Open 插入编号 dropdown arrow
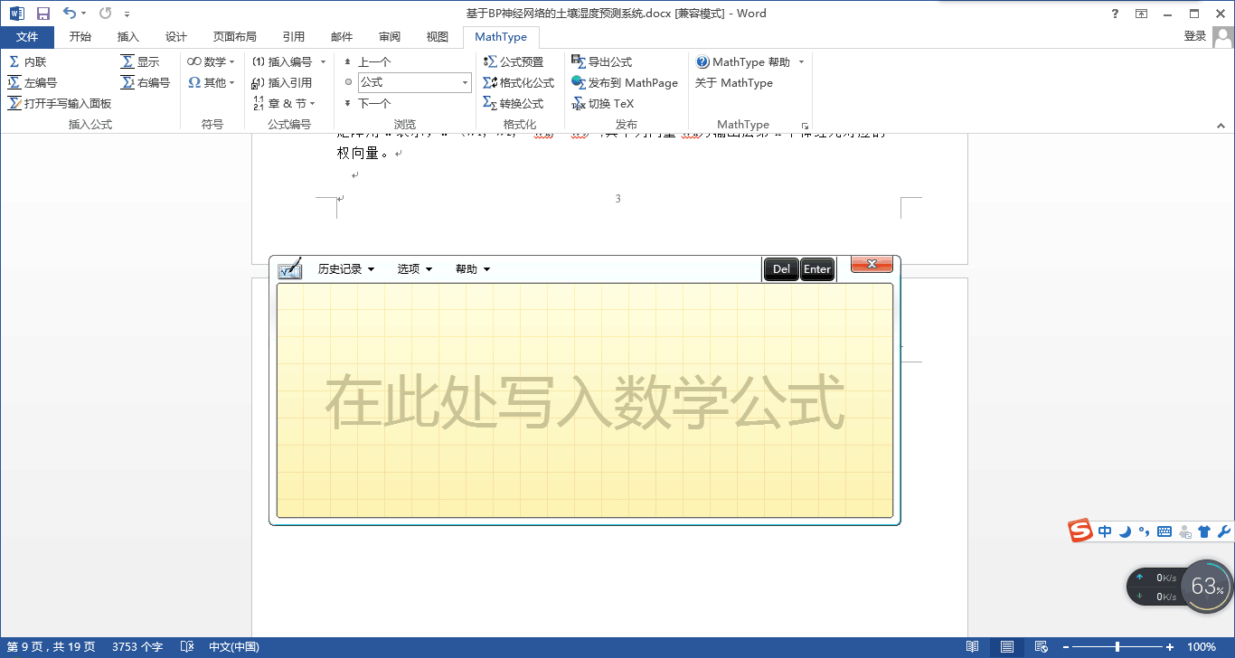 point(323,61)
